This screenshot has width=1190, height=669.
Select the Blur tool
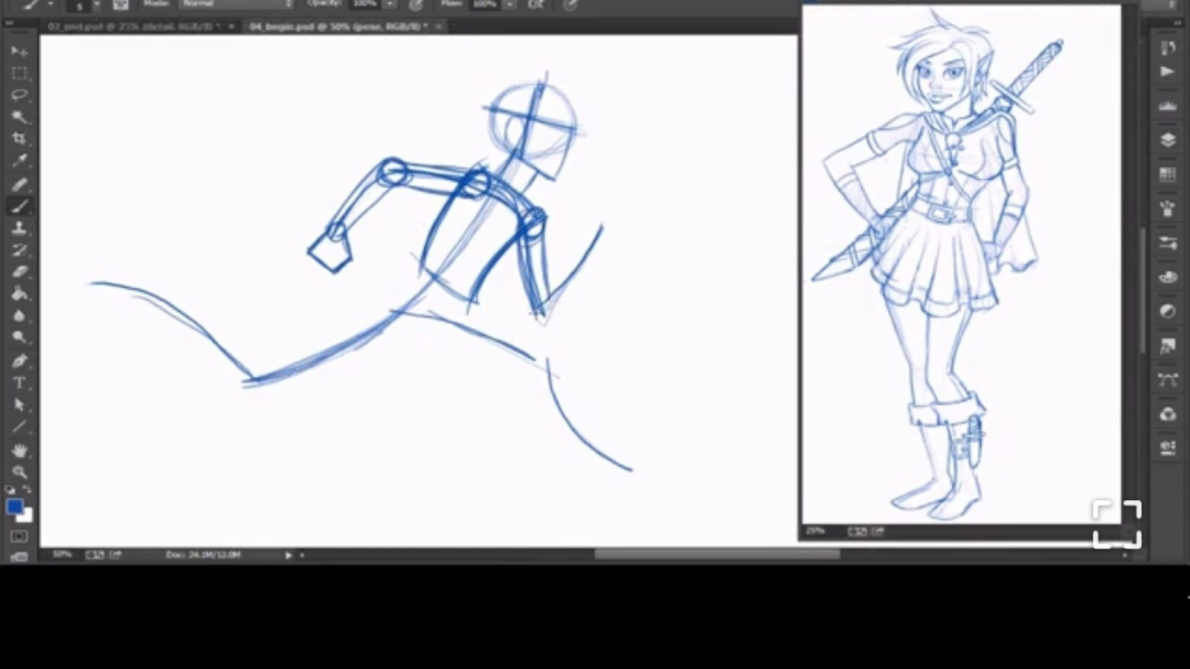pyautogui.click(x=19, y=316)
